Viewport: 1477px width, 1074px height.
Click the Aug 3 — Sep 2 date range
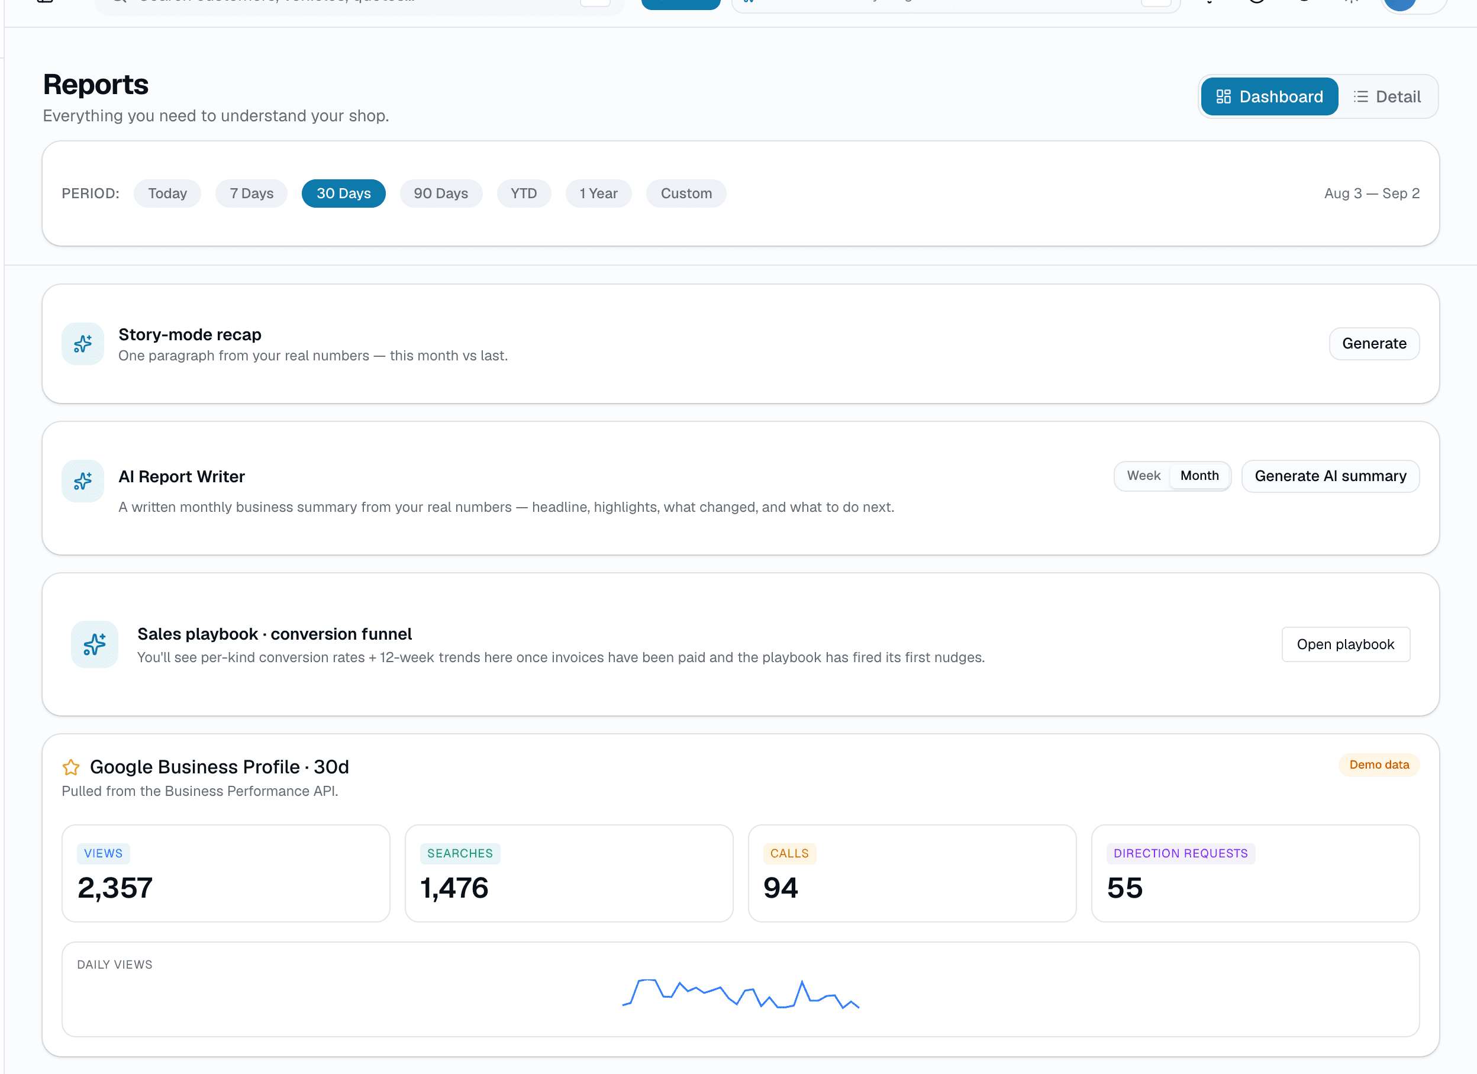coord(1372,193)
